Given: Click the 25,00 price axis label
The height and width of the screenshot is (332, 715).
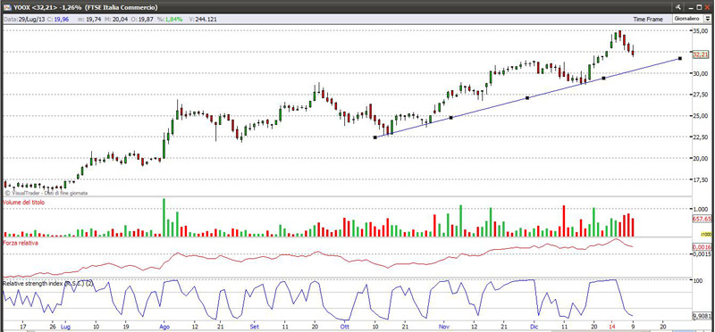Looking at the screenshot, I should (x=700, y=116).
